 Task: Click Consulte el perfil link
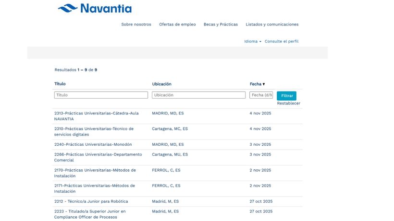(x=282, y=41)
